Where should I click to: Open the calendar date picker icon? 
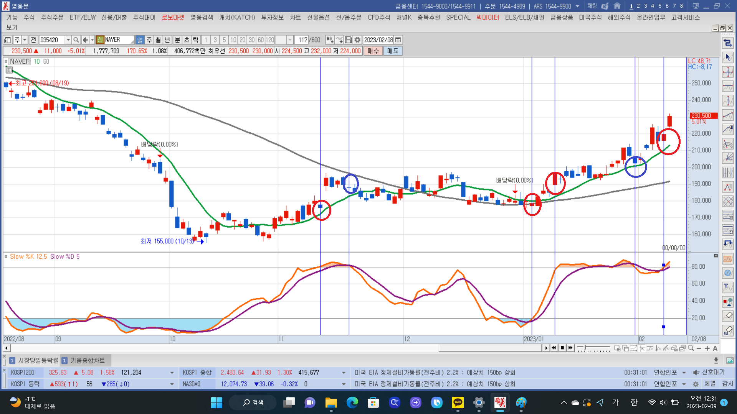(x=398, y=40)
